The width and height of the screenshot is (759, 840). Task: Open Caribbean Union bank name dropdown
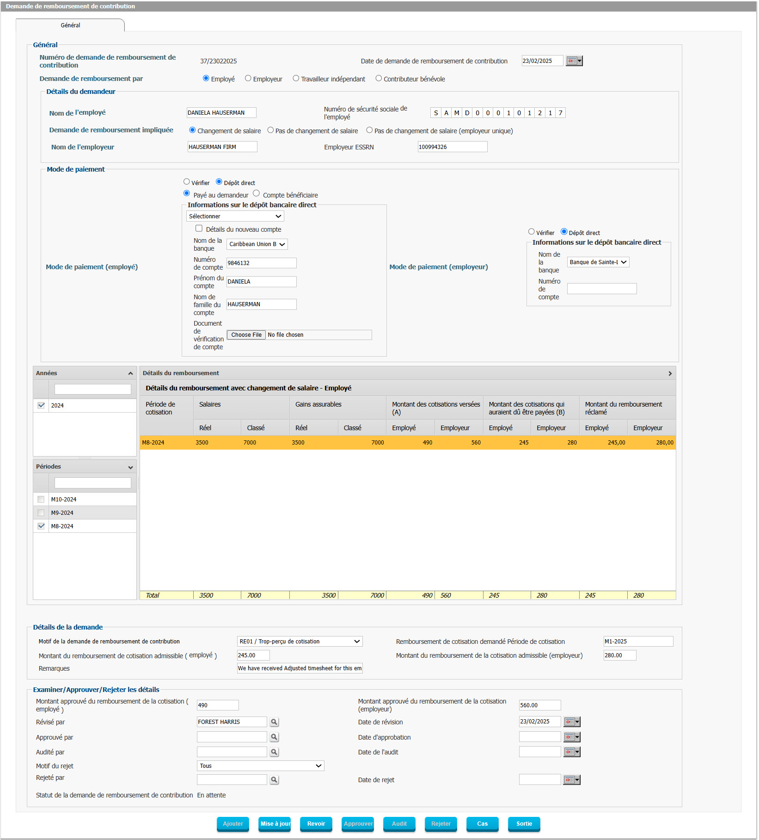[257, 244]
